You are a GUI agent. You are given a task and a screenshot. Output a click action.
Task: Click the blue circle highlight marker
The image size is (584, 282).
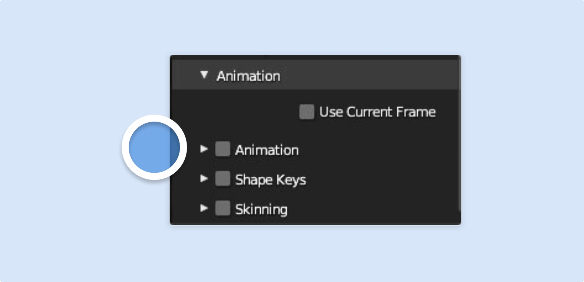click(154, 147)
